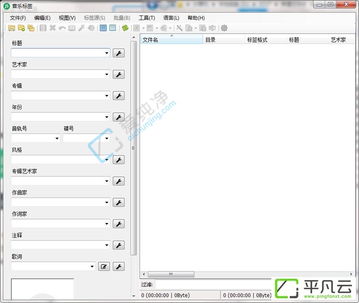
Task: Click the outlined grid view icon
Action: tap(113, 28)
